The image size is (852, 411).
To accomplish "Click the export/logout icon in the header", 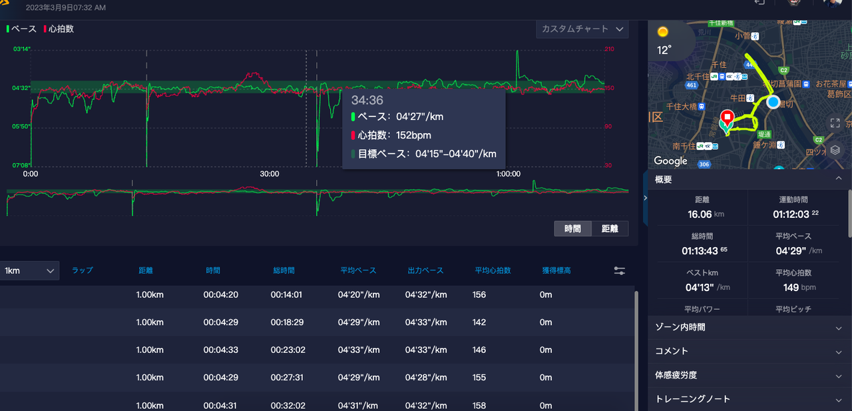I will point(760,3).
